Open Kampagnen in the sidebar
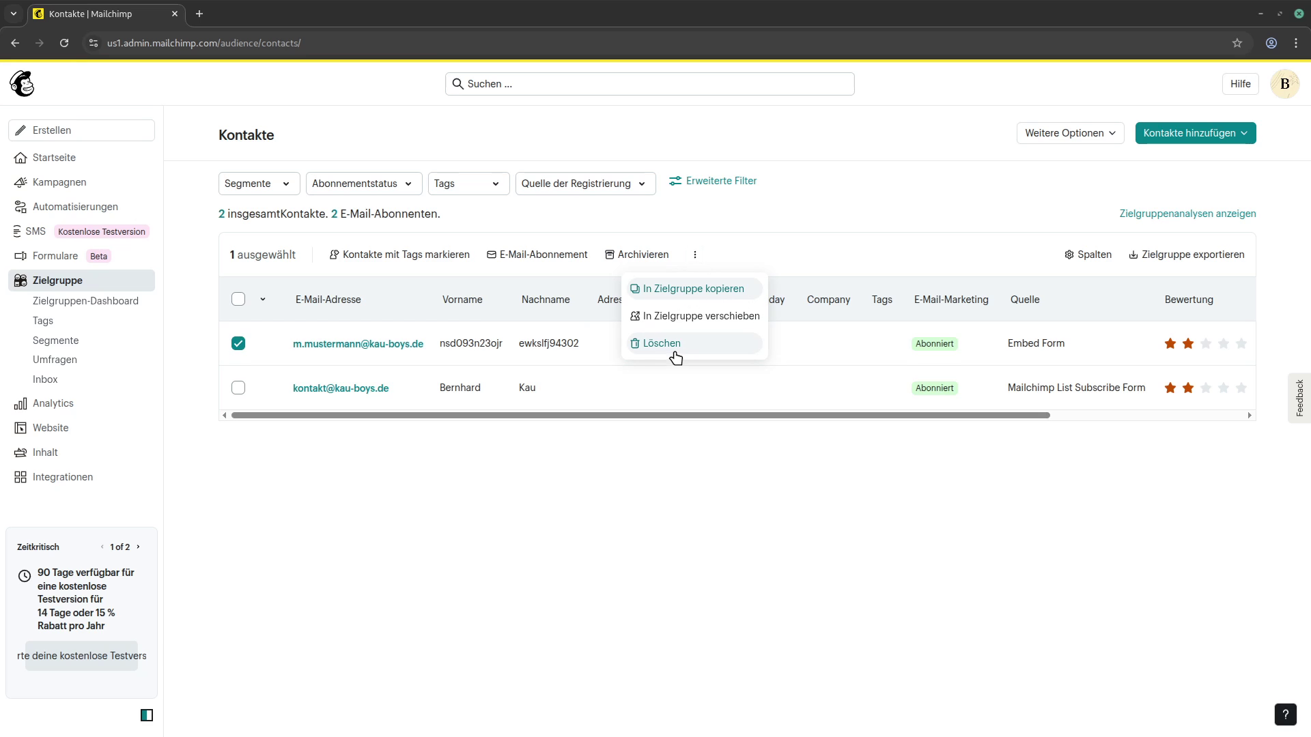1311x737 pixels. pyautogui.click(x=59, y=182)
